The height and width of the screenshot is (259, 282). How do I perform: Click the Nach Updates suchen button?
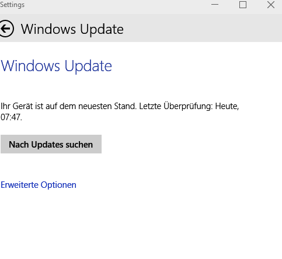click(x=51, y=144)
